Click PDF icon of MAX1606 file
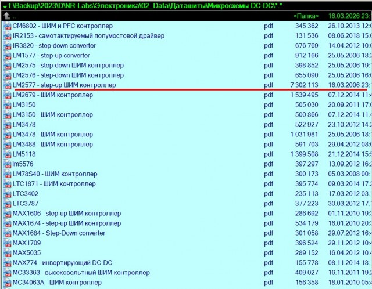This screenshot has height=289, width=372. [x=8, y=214]
